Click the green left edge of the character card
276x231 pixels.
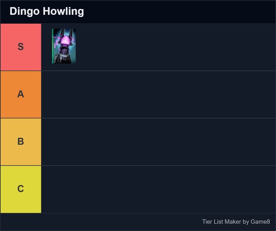(53, 46)
